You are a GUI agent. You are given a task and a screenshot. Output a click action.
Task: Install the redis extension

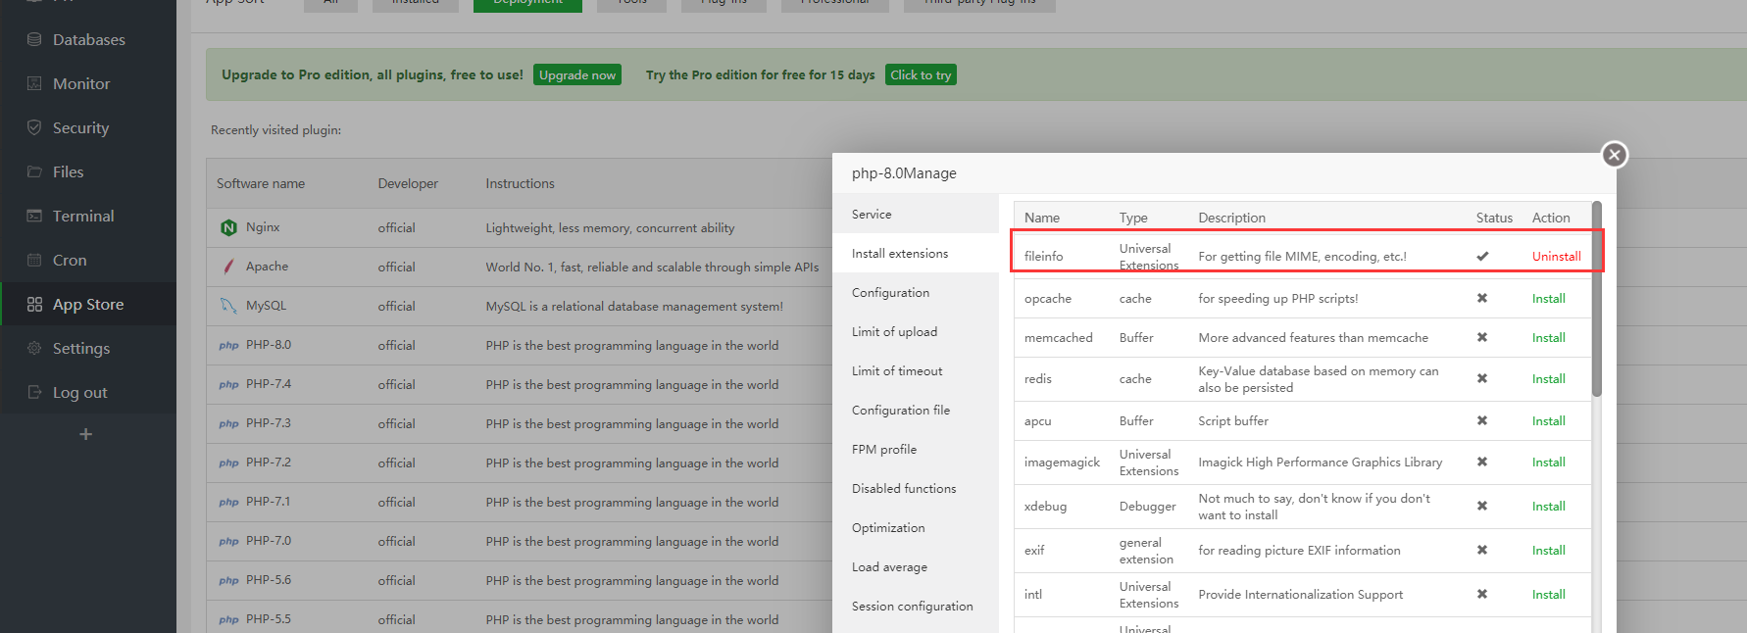coord(1548,379)
